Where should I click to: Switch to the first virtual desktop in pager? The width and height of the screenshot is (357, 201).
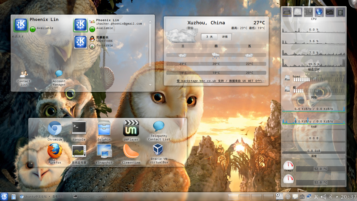[x=233, y=197]
